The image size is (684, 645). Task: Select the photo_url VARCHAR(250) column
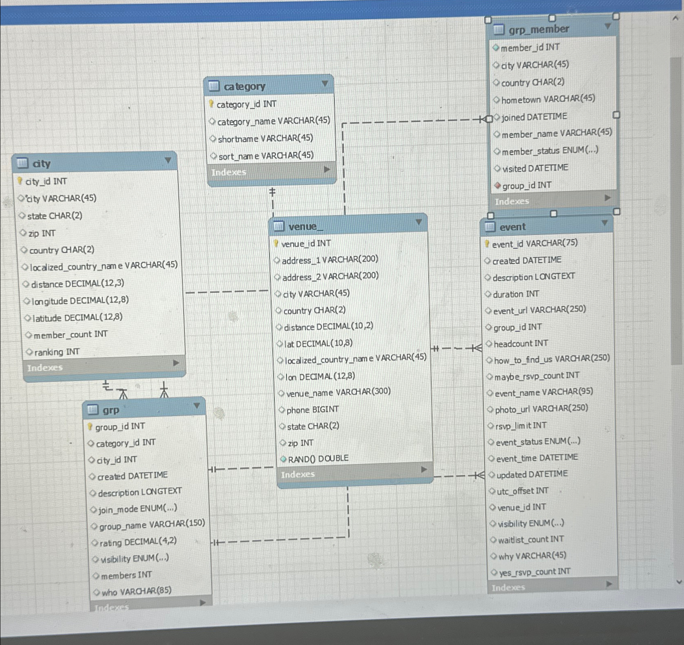[542, 409]
